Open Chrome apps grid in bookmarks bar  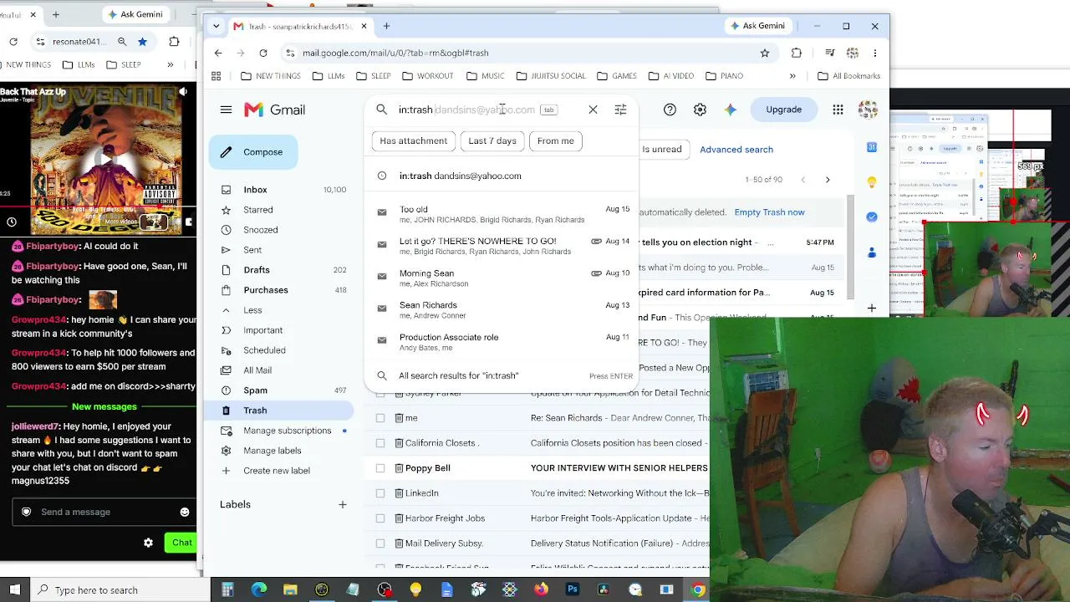216,76
